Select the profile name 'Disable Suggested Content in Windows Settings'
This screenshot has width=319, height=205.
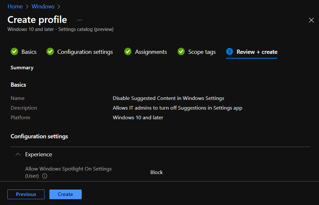point(169,98)
